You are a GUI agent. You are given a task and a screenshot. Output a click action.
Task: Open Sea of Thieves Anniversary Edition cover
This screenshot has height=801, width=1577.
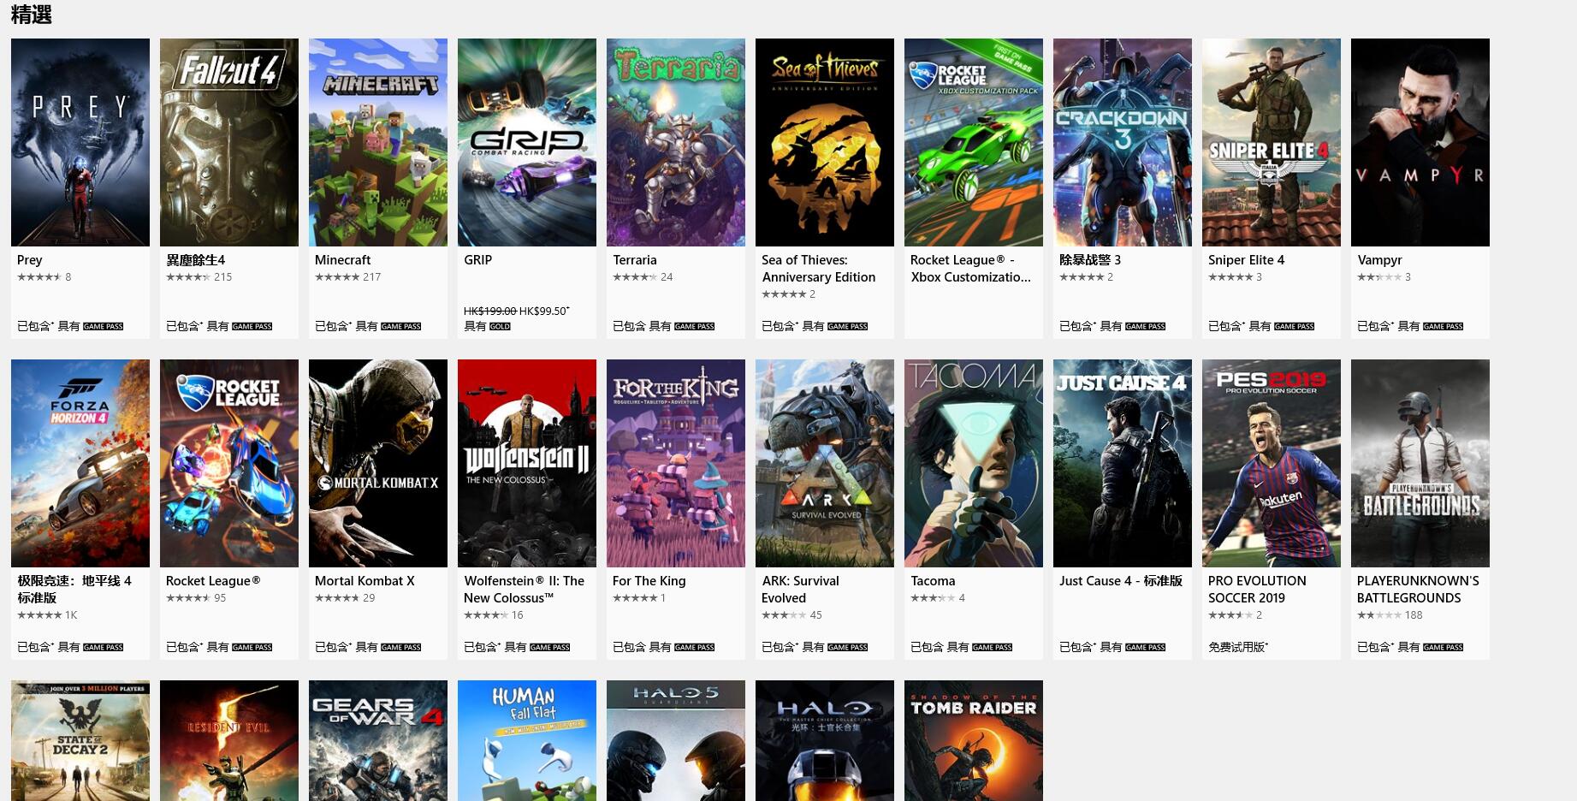(x=825, y=142)
